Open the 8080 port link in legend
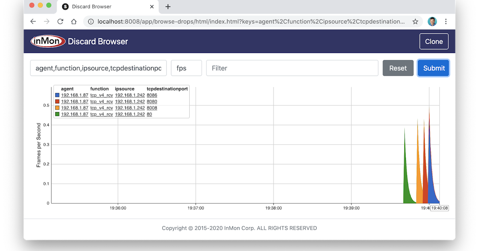 pyautogui.click(x=152, y=102)
